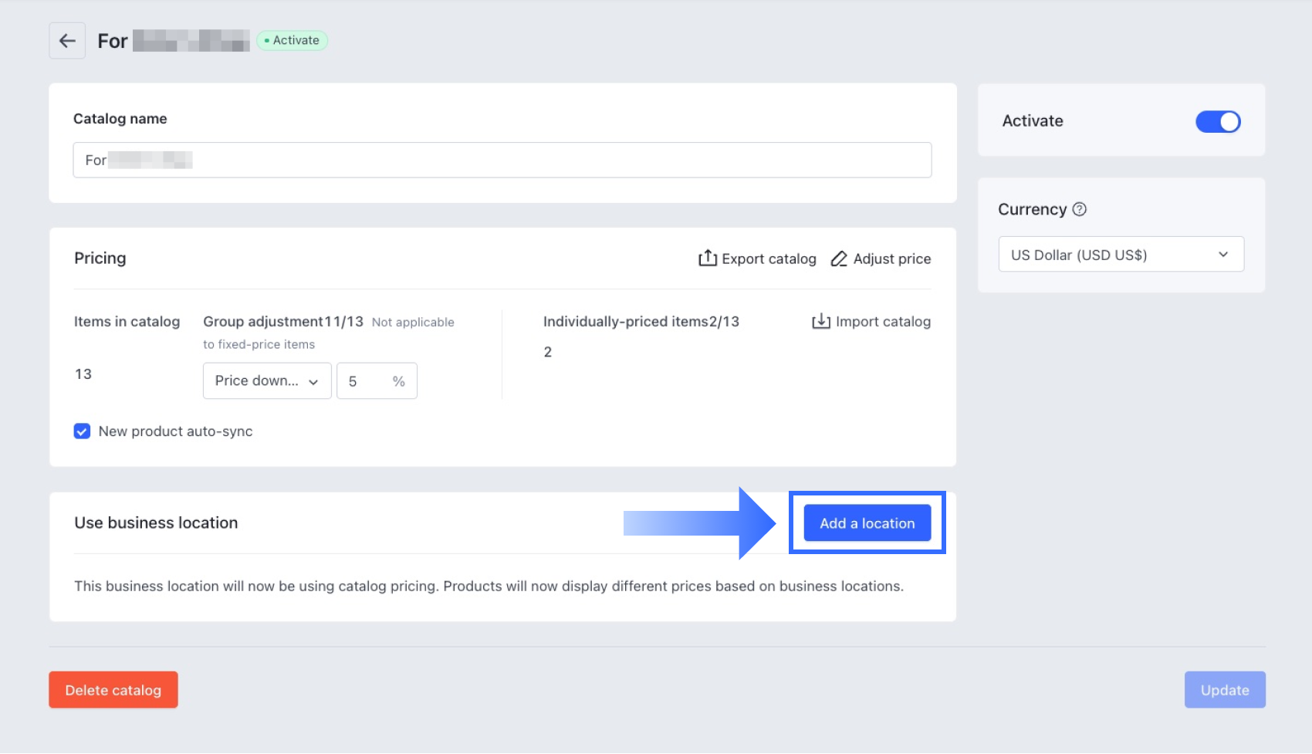The height and width of the screenshot is (754, 1312).
Task: Click the Import catalog download icon
Action: (821, 321)
